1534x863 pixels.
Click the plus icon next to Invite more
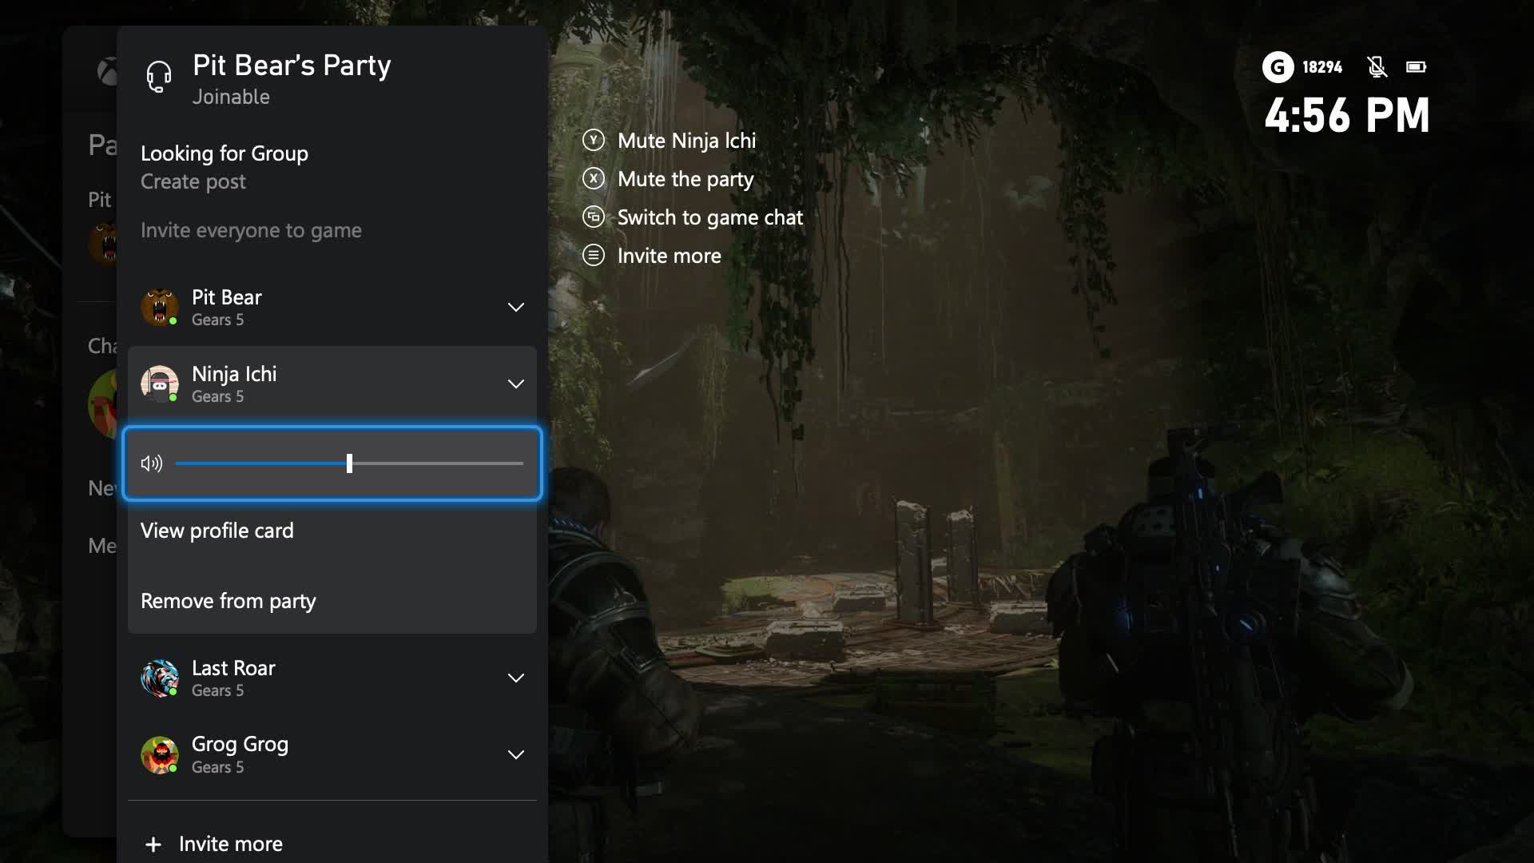pos(153,844)
